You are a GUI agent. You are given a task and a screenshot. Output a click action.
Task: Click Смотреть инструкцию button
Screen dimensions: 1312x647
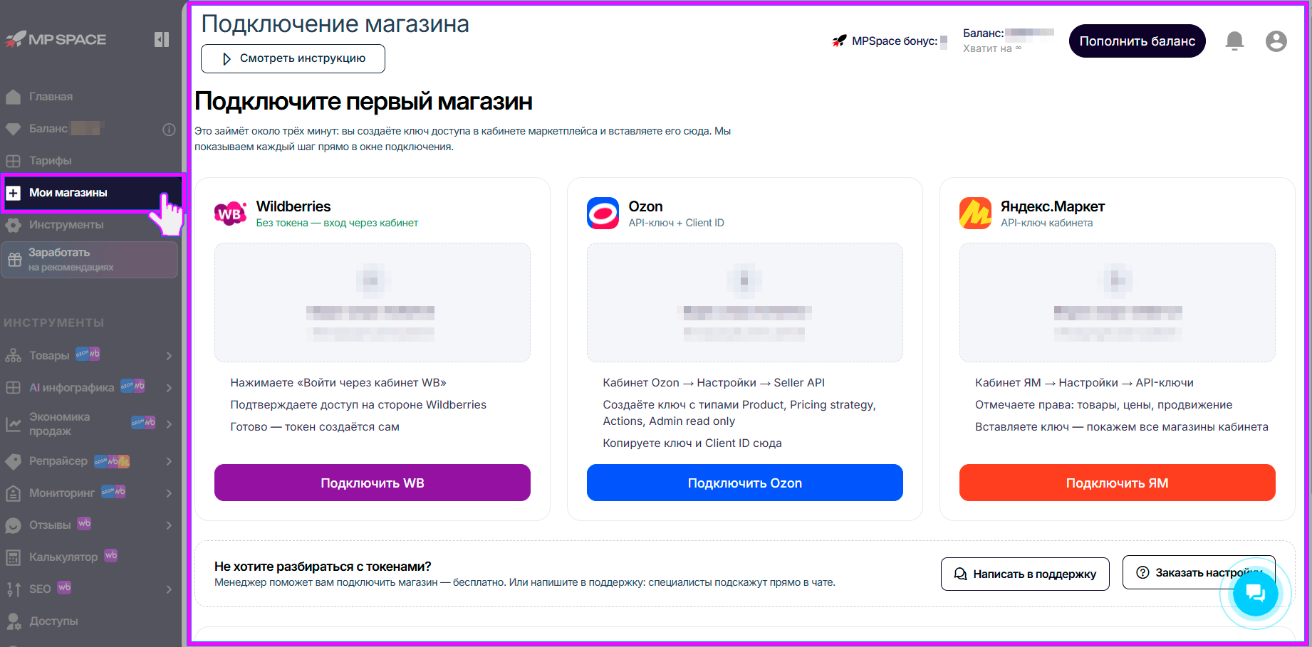(x=293, y=58)
